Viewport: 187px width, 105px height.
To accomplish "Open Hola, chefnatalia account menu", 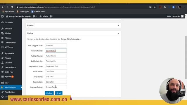I will (x=175, y=16).
